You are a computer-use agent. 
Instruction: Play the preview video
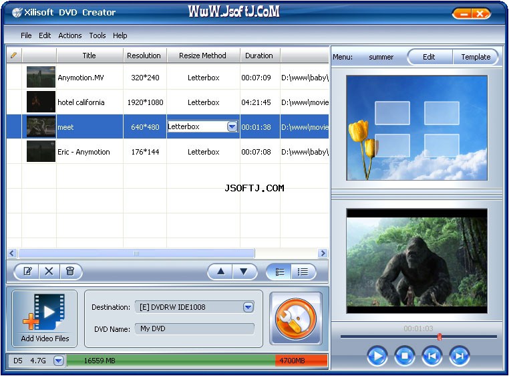(x=377, y=356)
